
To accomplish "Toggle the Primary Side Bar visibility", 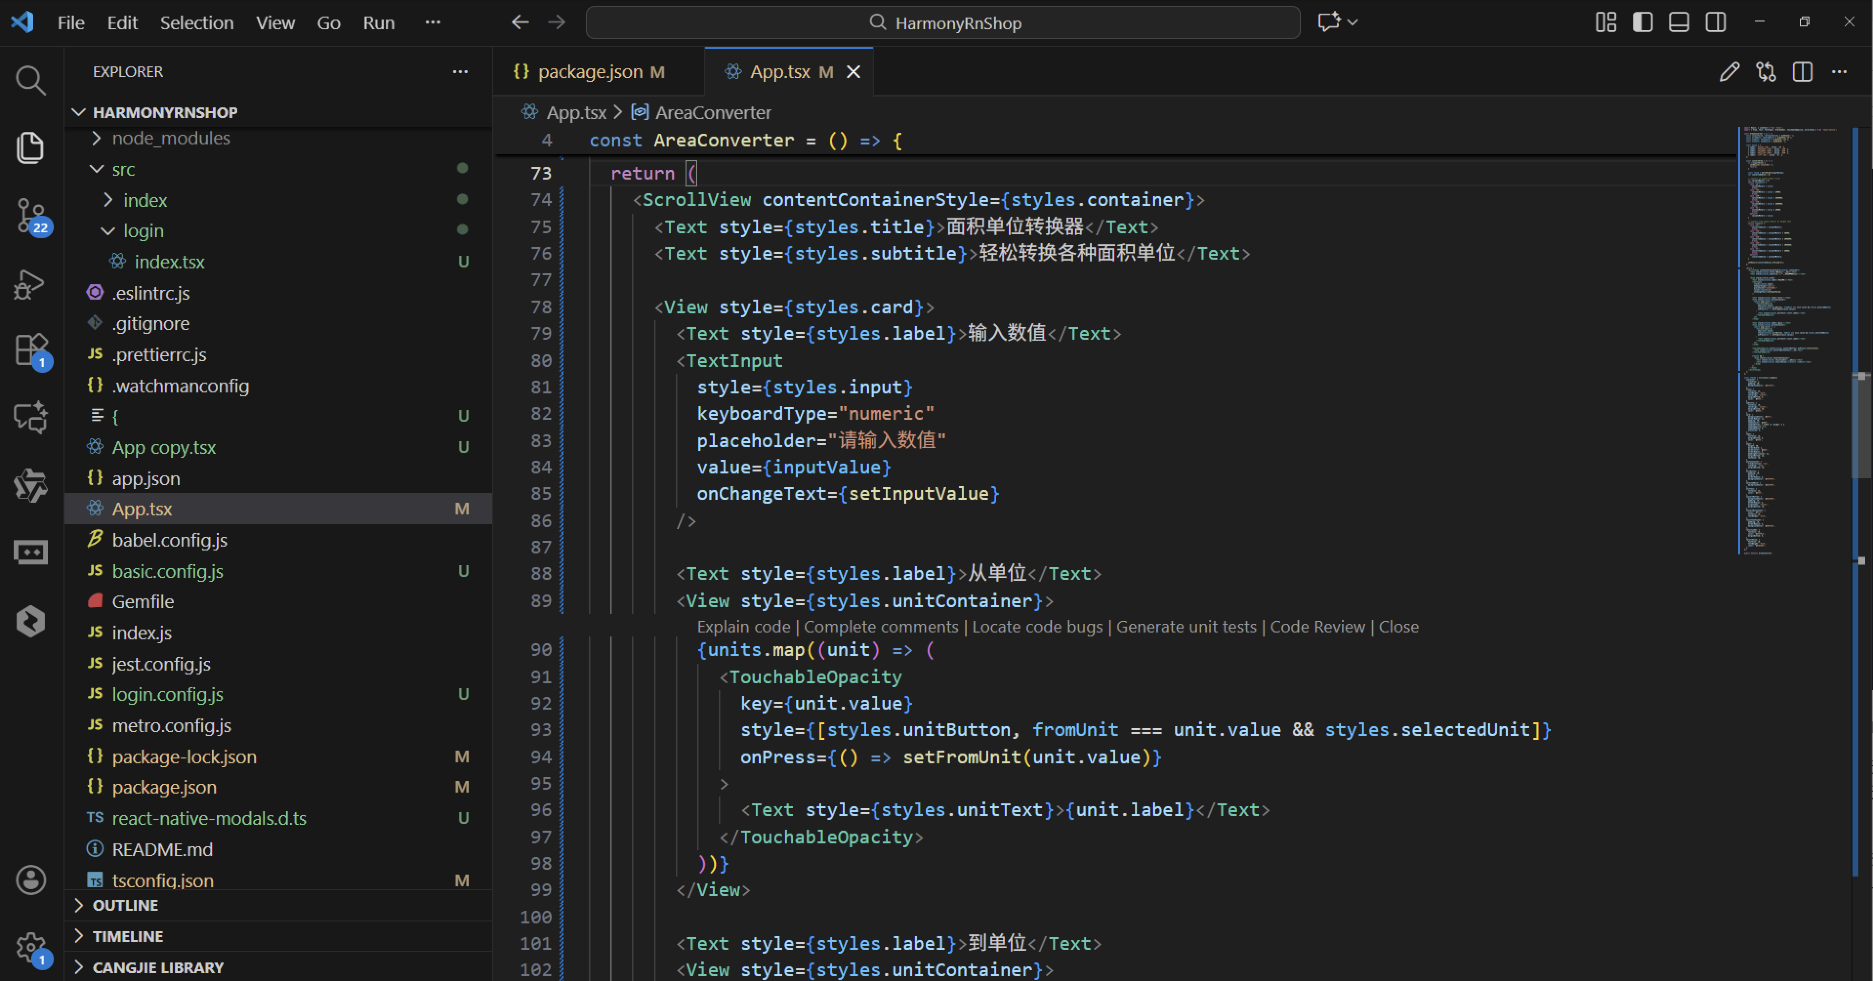I will coord(1643,22).
